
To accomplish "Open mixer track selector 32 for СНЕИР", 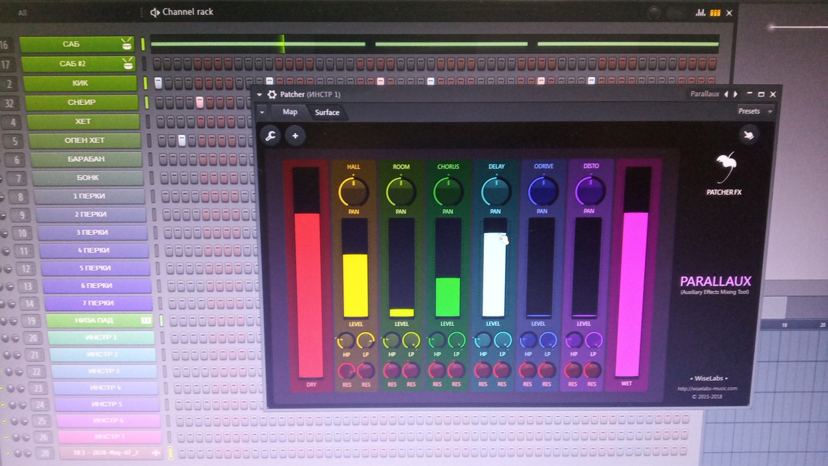I will tap(9, 103).
